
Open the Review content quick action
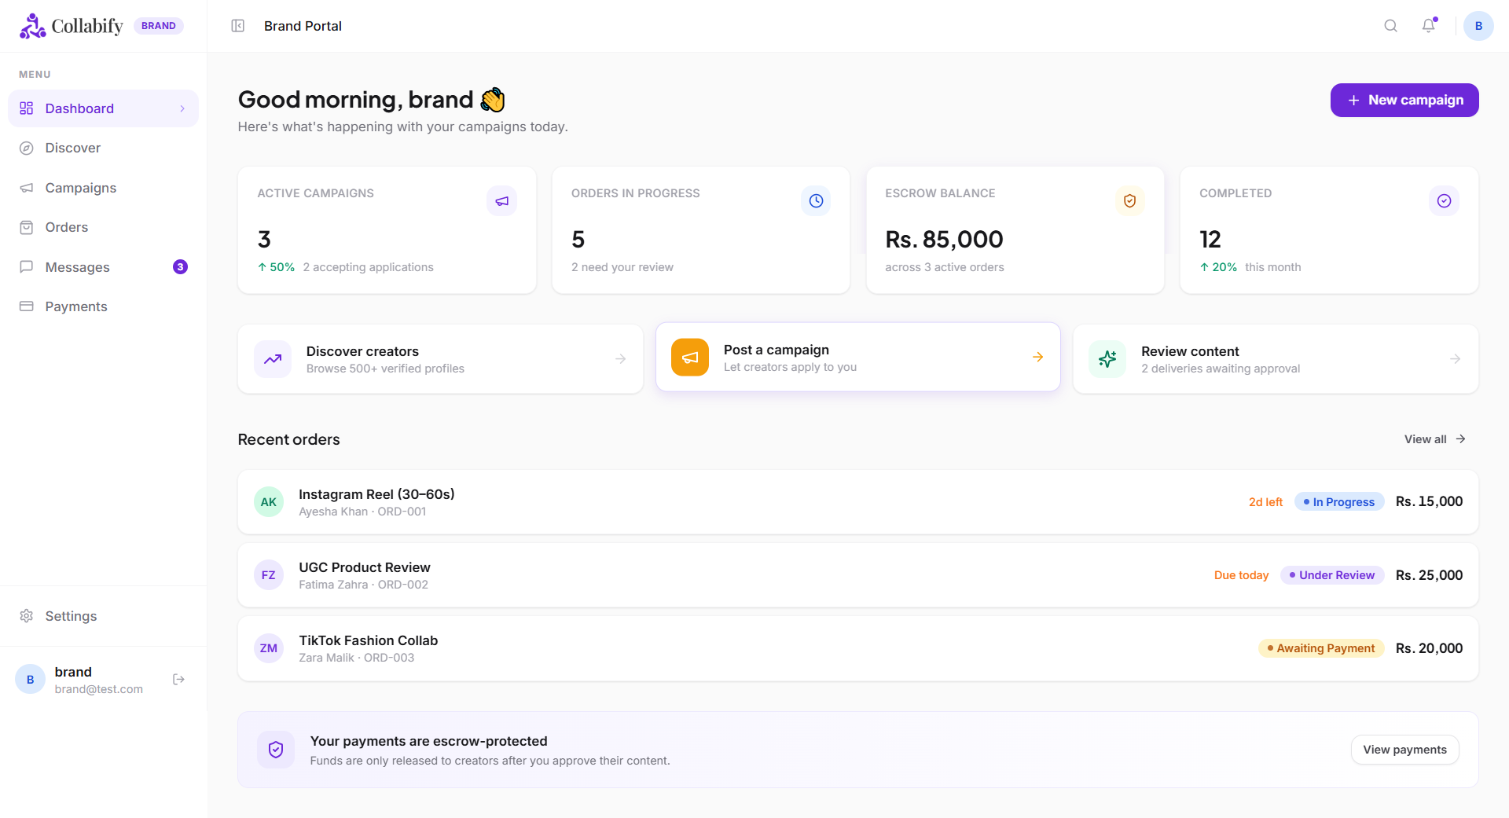point(1276,359)
